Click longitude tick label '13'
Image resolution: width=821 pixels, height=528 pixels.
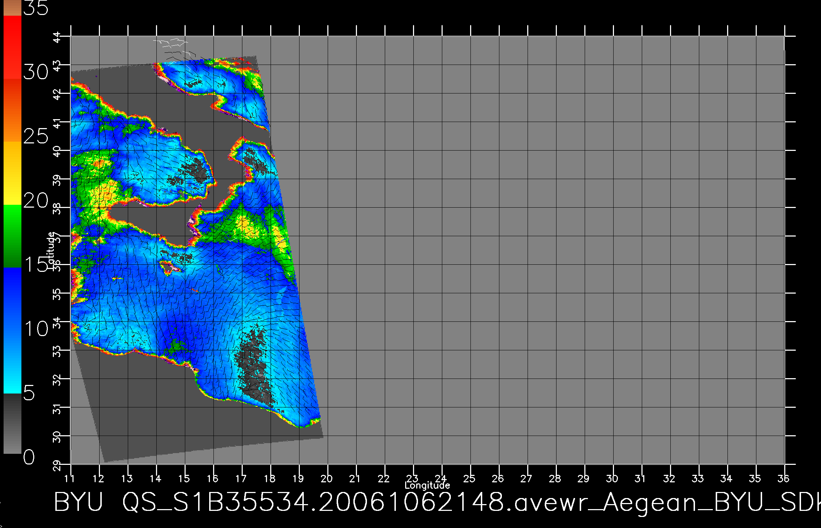coord(127,478)
